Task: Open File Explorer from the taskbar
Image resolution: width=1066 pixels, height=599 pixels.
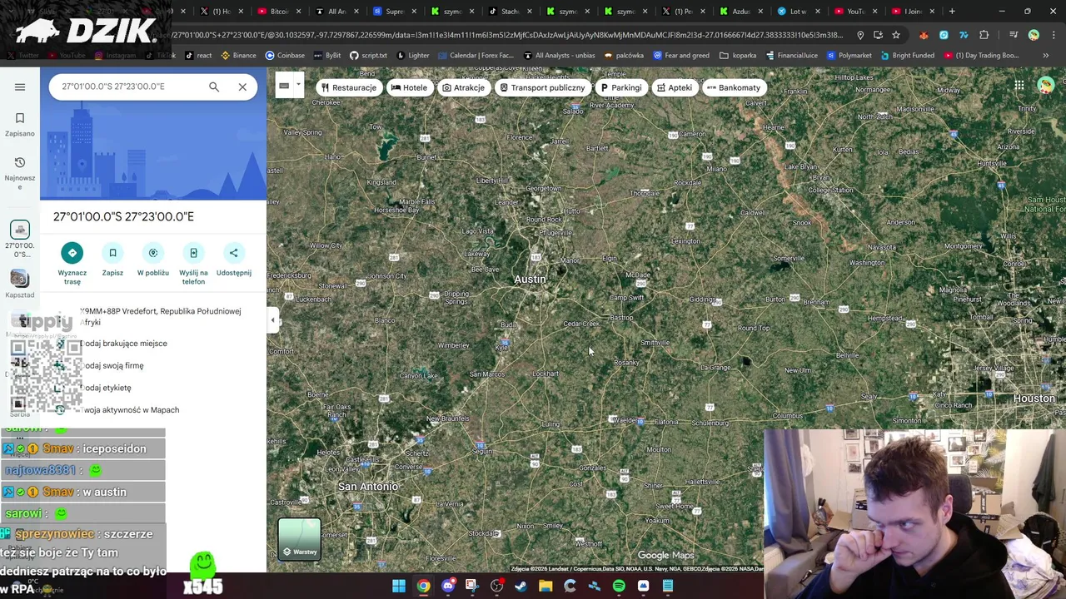Action: click(545, 586)
